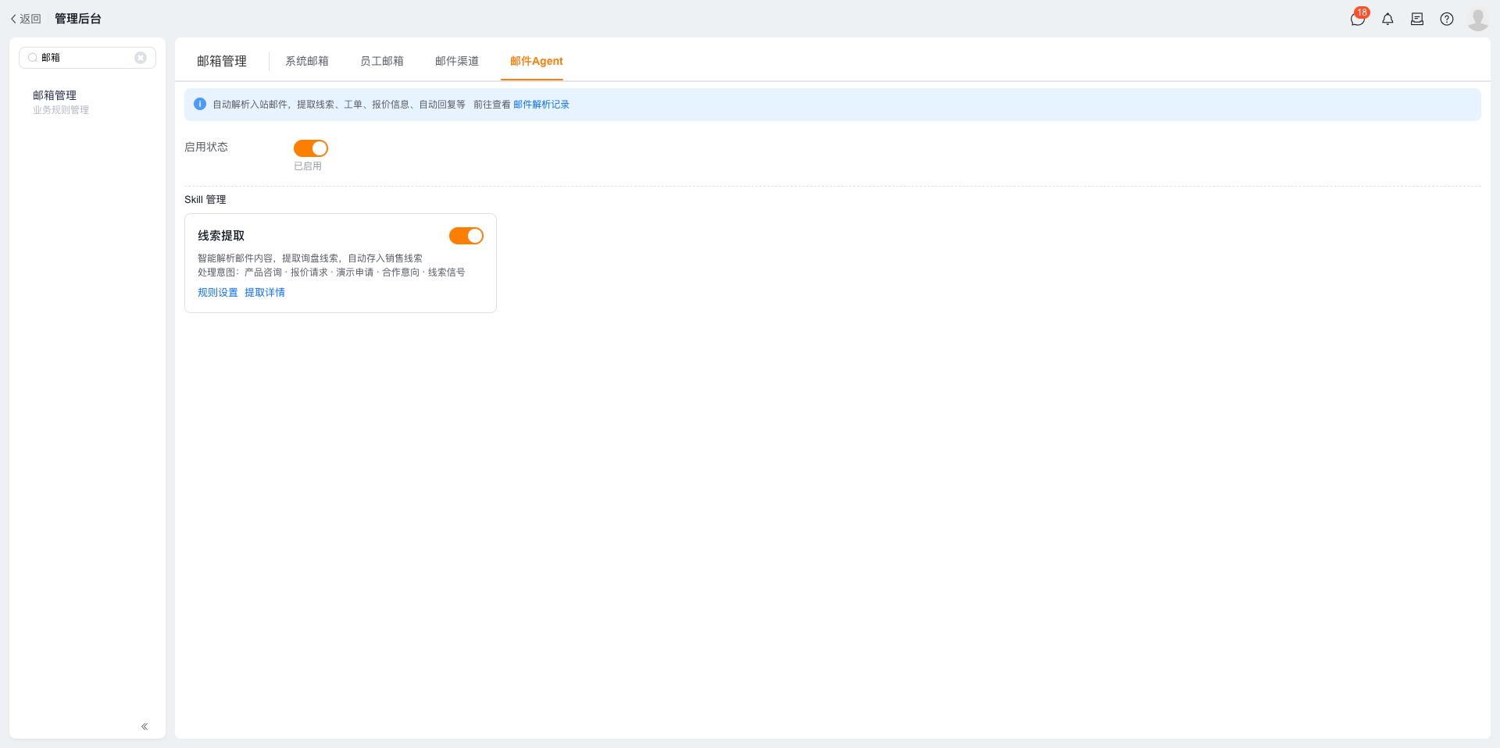Click the search magnifier icon in sidebar

[x=33, y=58]
